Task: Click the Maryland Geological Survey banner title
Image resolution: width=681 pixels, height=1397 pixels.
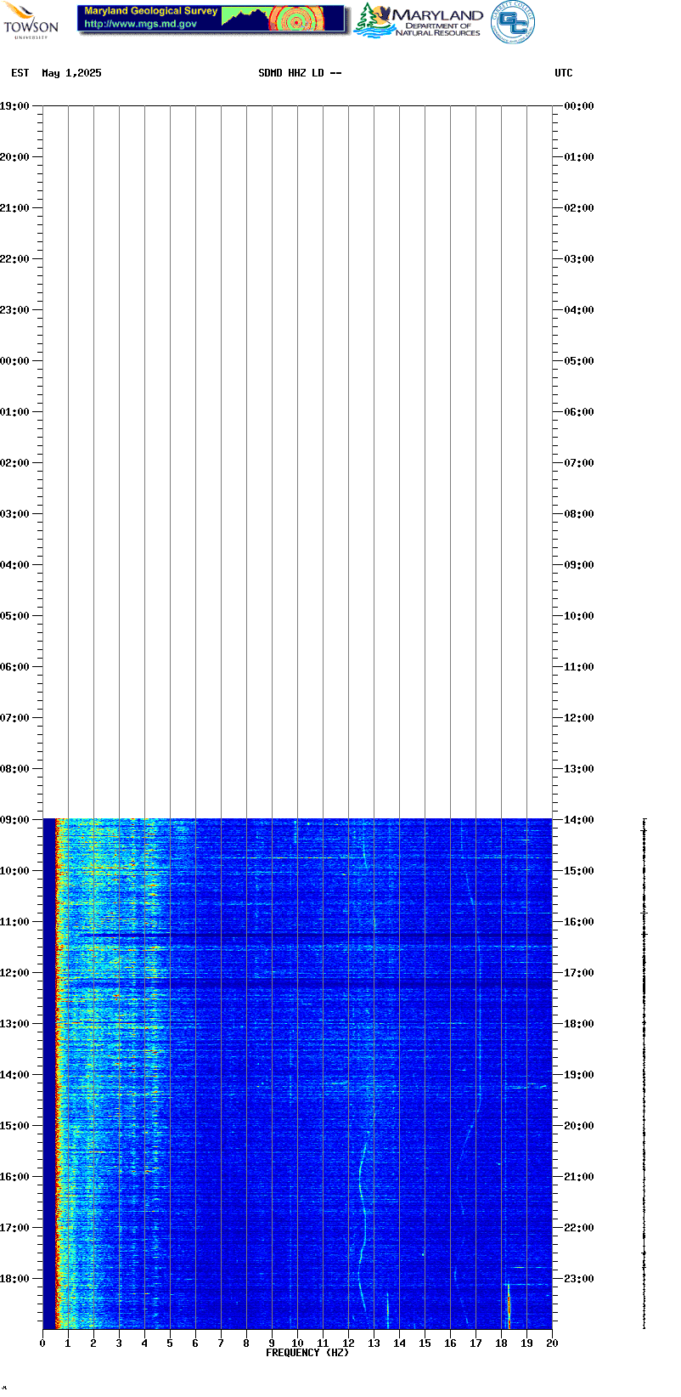Action: [x=150, y=11]
